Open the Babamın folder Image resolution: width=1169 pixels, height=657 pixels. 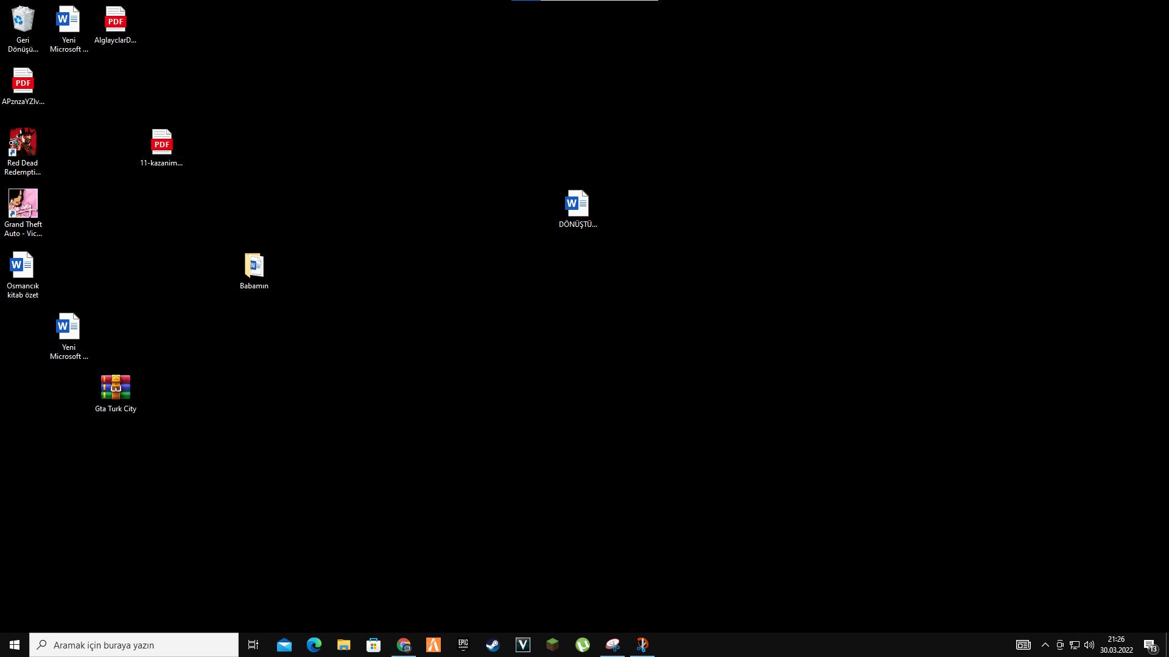(x=254, y=266)
